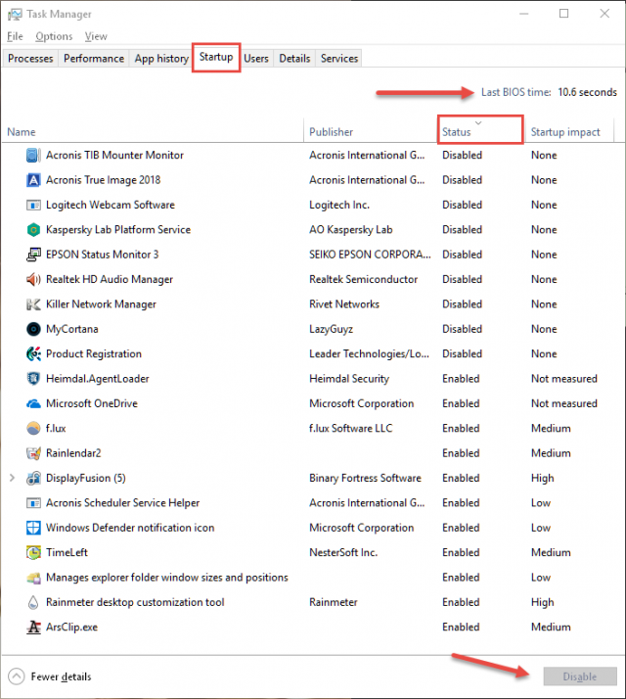Click the explorer folder window manager icon

33,578
